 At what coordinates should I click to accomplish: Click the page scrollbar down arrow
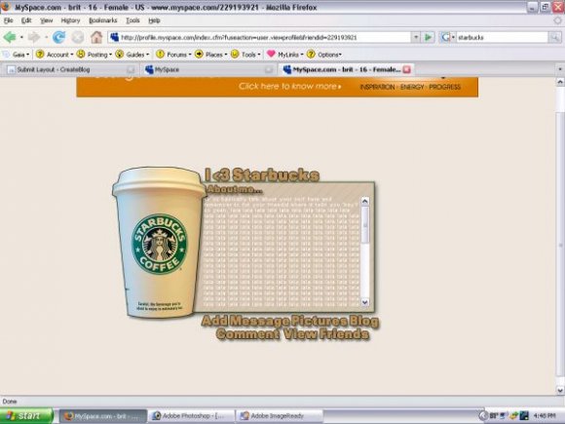click(x=560, y=390)
